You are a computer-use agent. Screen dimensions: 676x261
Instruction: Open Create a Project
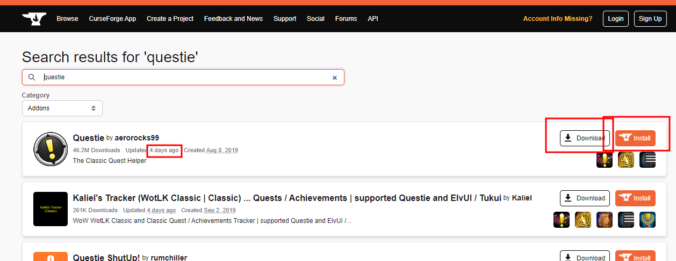(x=170, y=19)
